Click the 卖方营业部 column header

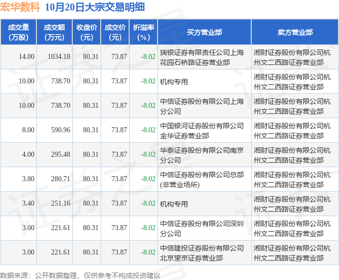pos(295,32)
